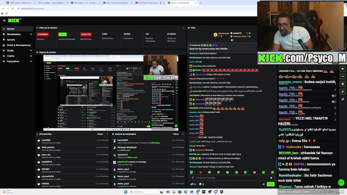The image size is (347, 195).
Task: Click the taskbar Rechercher search box
Action: pos(144,192)
